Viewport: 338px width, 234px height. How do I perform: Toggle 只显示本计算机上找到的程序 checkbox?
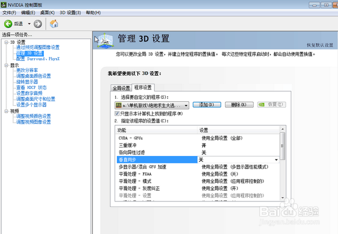click(x=117, y=113)
